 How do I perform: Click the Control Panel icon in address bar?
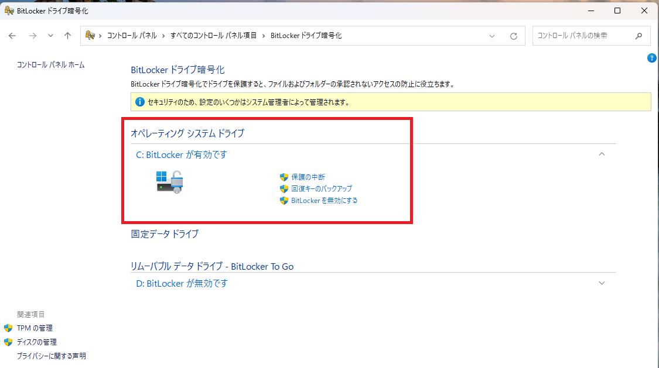[90, 35]
